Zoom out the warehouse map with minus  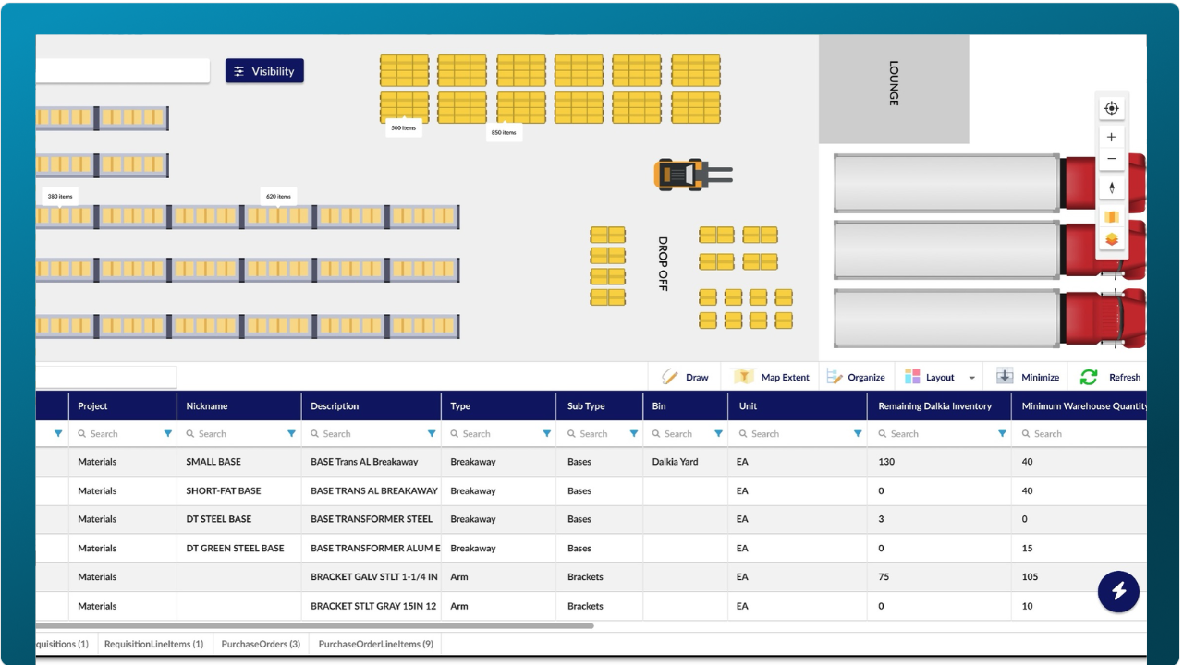click(1111, 159)
